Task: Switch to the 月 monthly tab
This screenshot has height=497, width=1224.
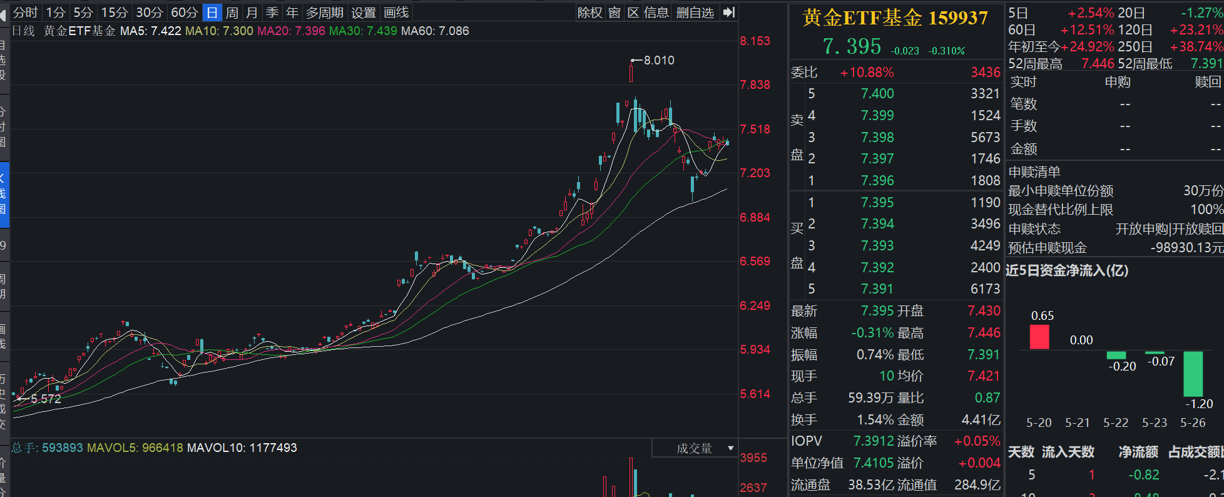Action: [x=252, y=13]
